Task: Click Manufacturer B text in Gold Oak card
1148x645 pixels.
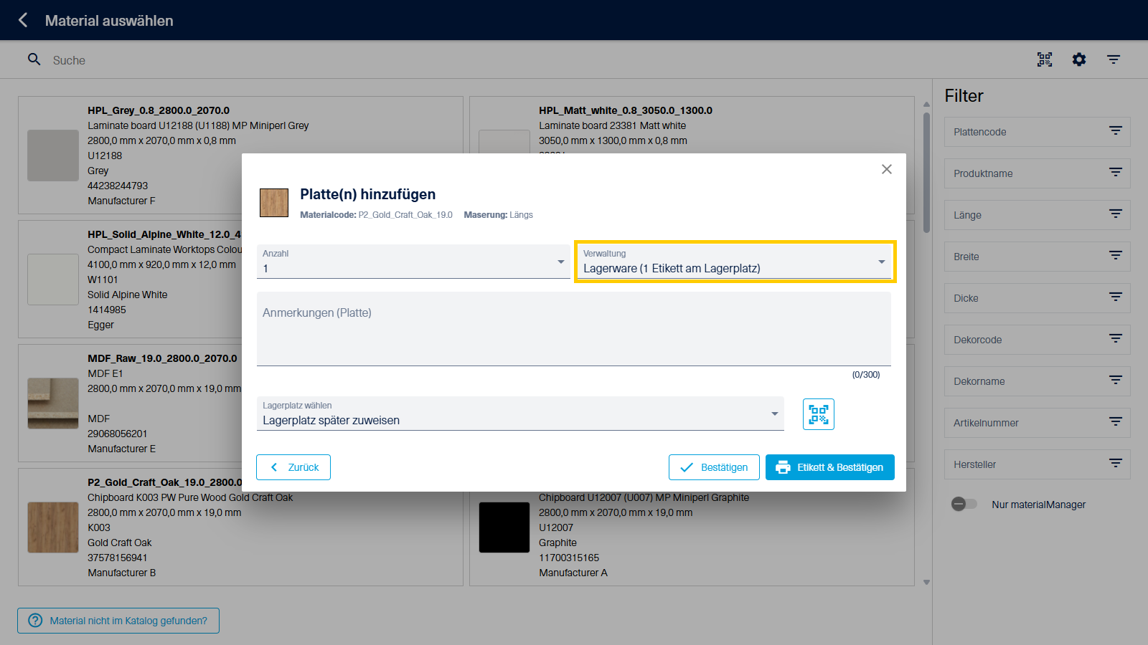Action: tap(122, 573)
